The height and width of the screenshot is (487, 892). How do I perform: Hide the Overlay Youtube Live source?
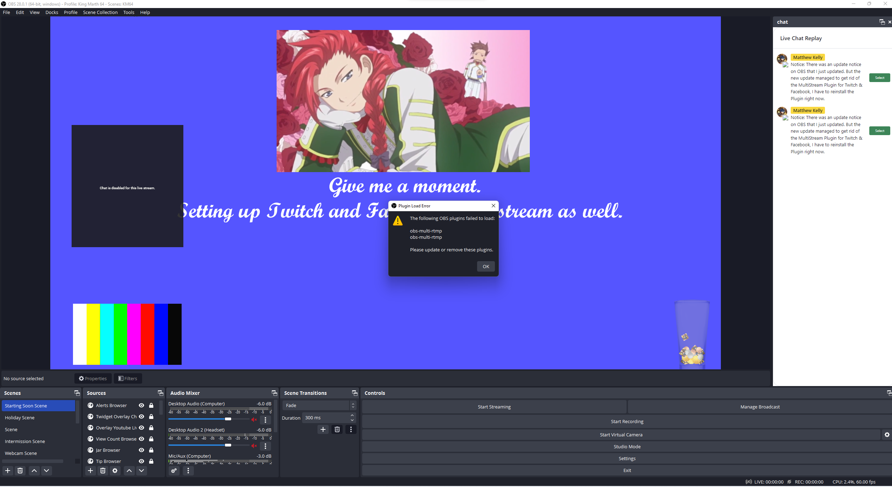[141, 428]
